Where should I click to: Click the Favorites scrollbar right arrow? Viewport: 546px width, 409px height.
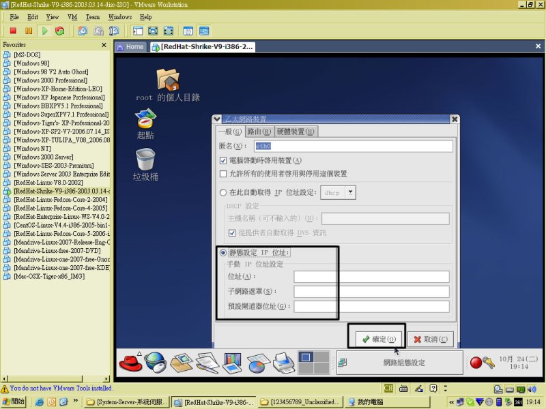(x=106, y=379)
